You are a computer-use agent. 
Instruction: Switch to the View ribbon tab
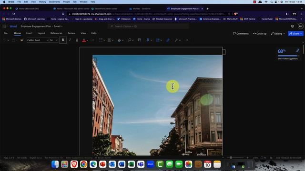click(83, 33)
